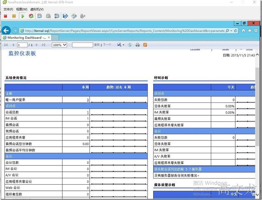
Task: Reset the virtual machine icon
Action: 31,16
